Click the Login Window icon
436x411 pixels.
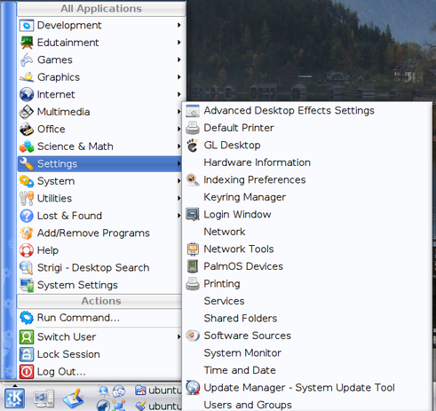tap(193, 215)
